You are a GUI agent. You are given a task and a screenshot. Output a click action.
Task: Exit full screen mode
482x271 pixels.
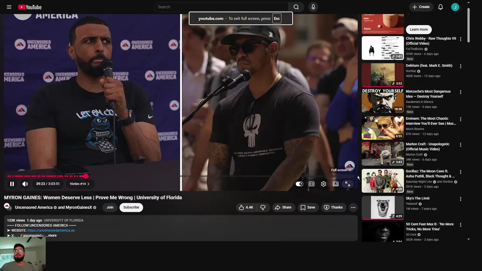(348, 184)
